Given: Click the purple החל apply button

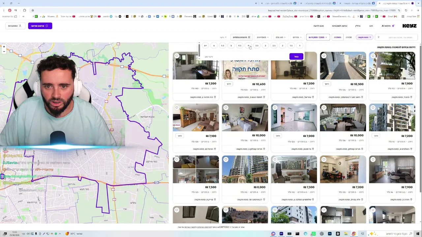Looking at the screenshot, I should 296,57.
